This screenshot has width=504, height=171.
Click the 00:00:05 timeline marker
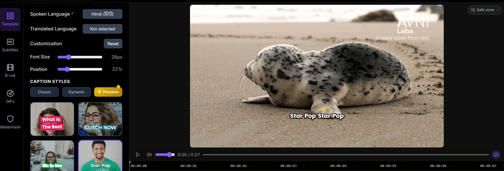tap(388, 166)
